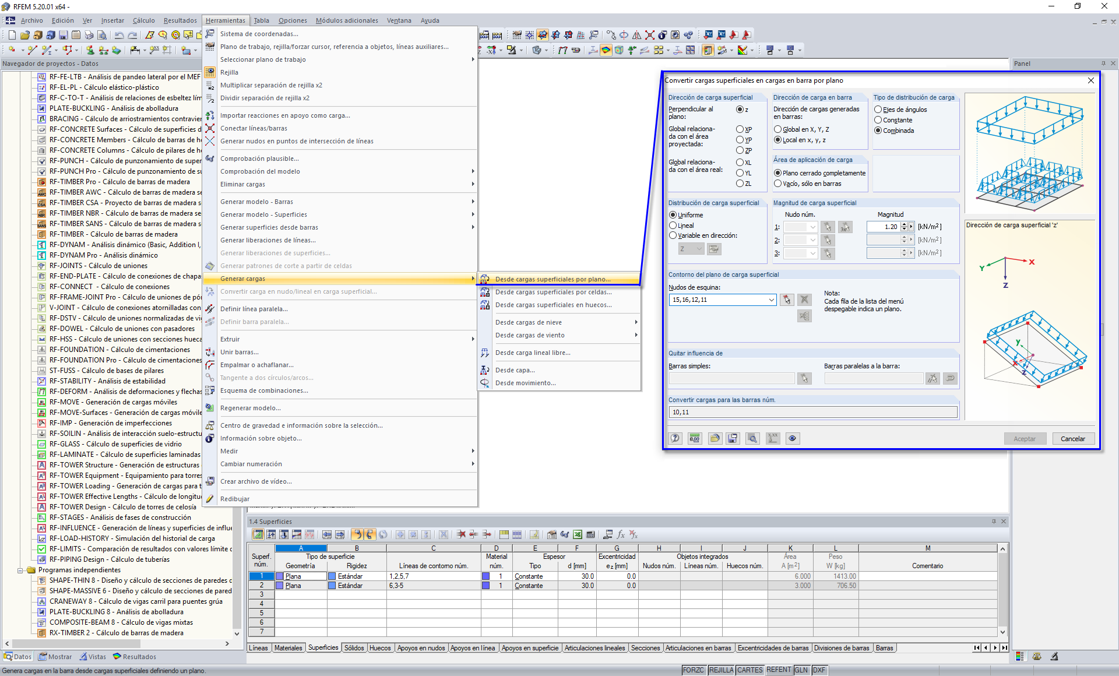Click export to Excel icon in table toolbar
Screen dimensions: 1119x676
(577, 534)
